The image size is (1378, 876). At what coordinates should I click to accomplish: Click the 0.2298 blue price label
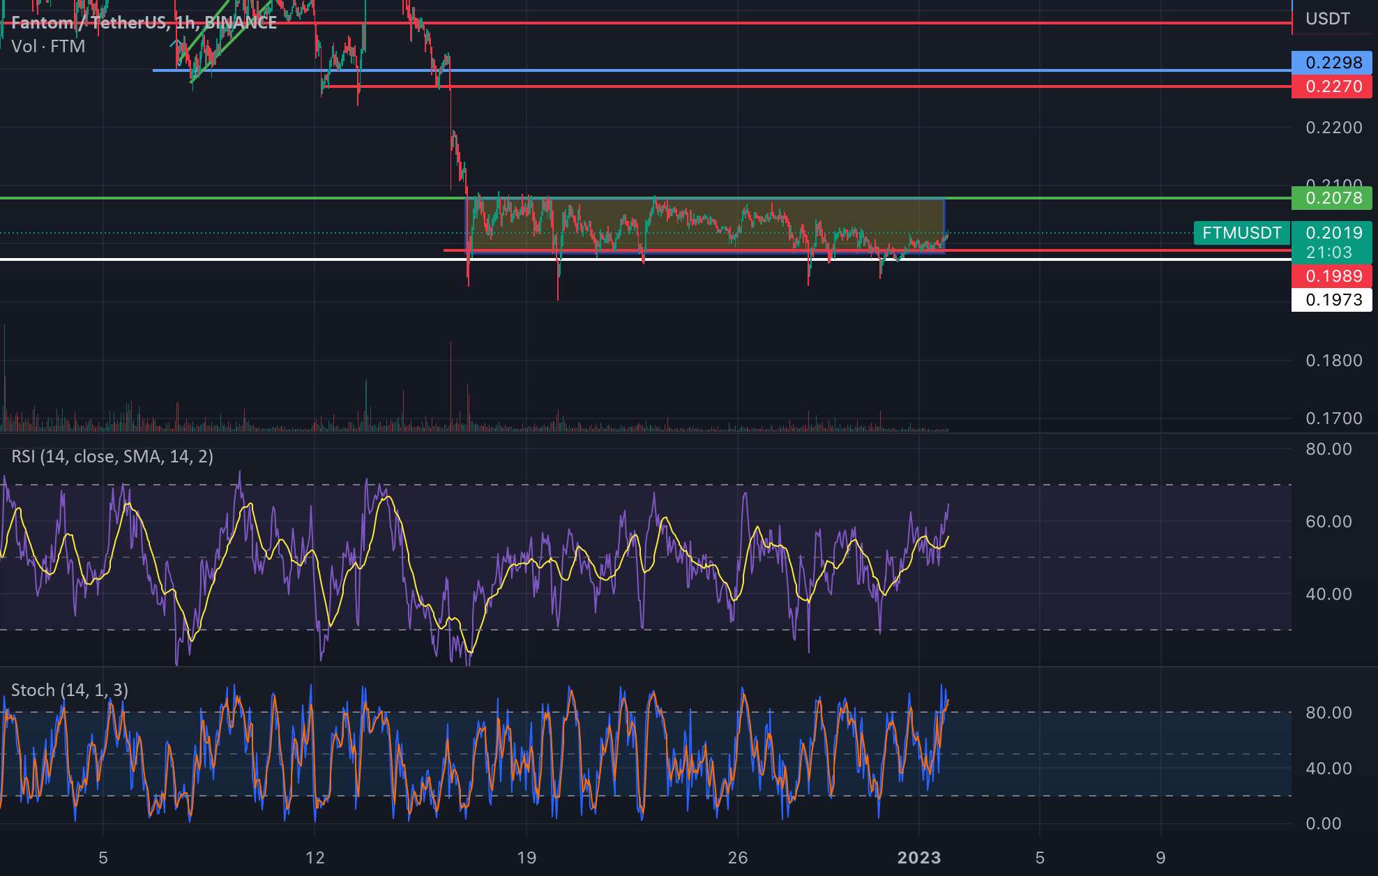(x=1331, y=63)
